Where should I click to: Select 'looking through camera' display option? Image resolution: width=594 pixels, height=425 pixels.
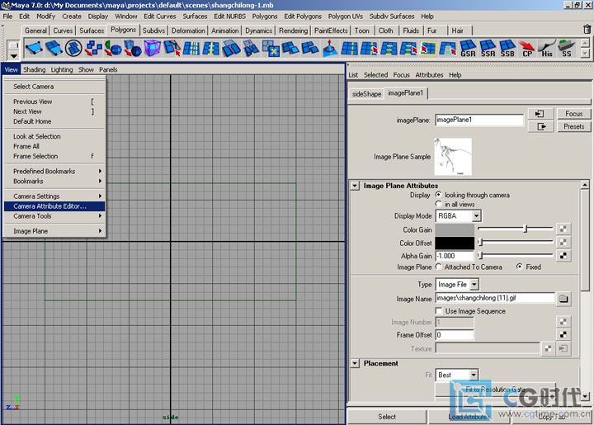[439, 195]
